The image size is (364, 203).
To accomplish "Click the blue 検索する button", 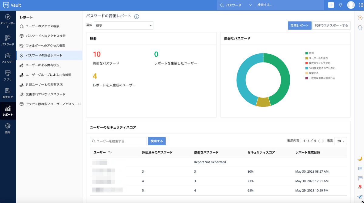I will tap(157, 141).
